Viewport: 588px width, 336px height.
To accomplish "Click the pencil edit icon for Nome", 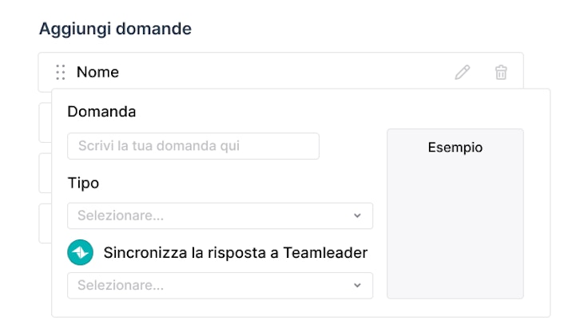I will click(462, 73).
